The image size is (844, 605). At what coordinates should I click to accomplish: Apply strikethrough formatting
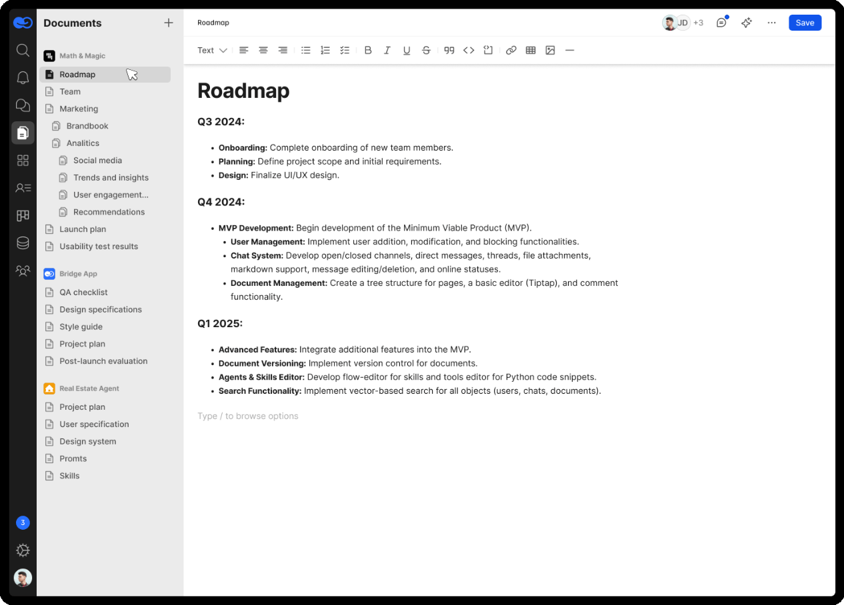pyautogui.click(x=426, y=50)
